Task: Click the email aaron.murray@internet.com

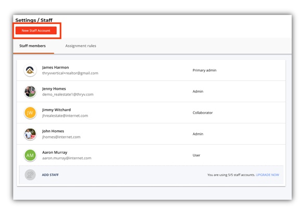Action: coord(67,158)
